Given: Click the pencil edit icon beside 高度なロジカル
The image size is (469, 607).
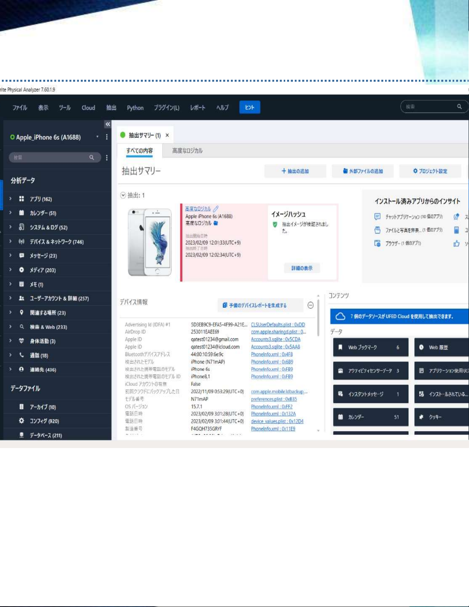Looking at the screenshot, I should click(216, 209).
